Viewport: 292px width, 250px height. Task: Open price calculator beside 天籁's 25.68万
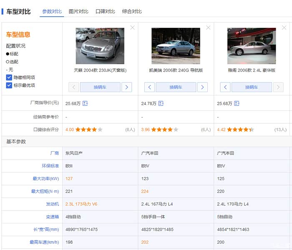(x=85, y=103)
